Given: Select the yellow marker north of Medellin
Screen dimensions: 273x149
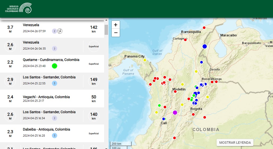Looking at the screenshot, I should [x=182, y=84].
